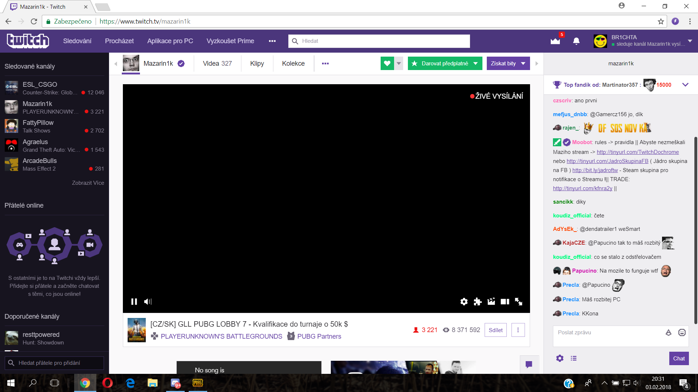This screenshot has width=698, height=392.
Task: Open chat settings gear icon
Action: click(560, 358)
